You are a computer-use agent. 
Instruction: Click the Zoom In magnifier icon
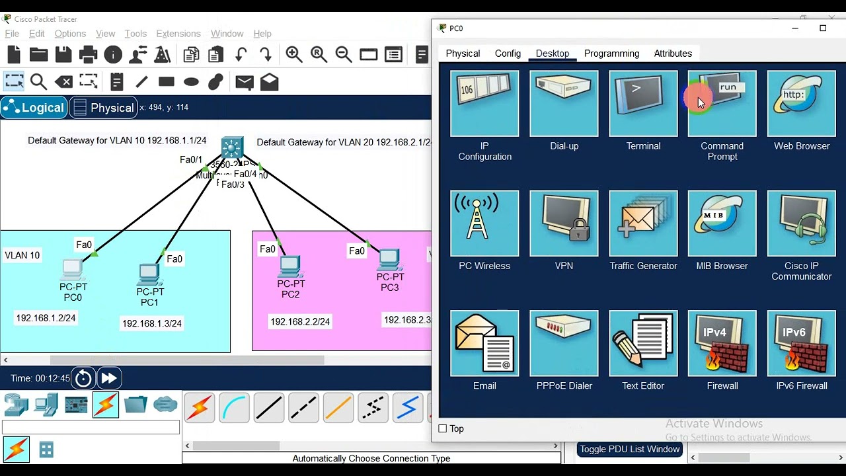pyautogui.click(x=294, y=55)
